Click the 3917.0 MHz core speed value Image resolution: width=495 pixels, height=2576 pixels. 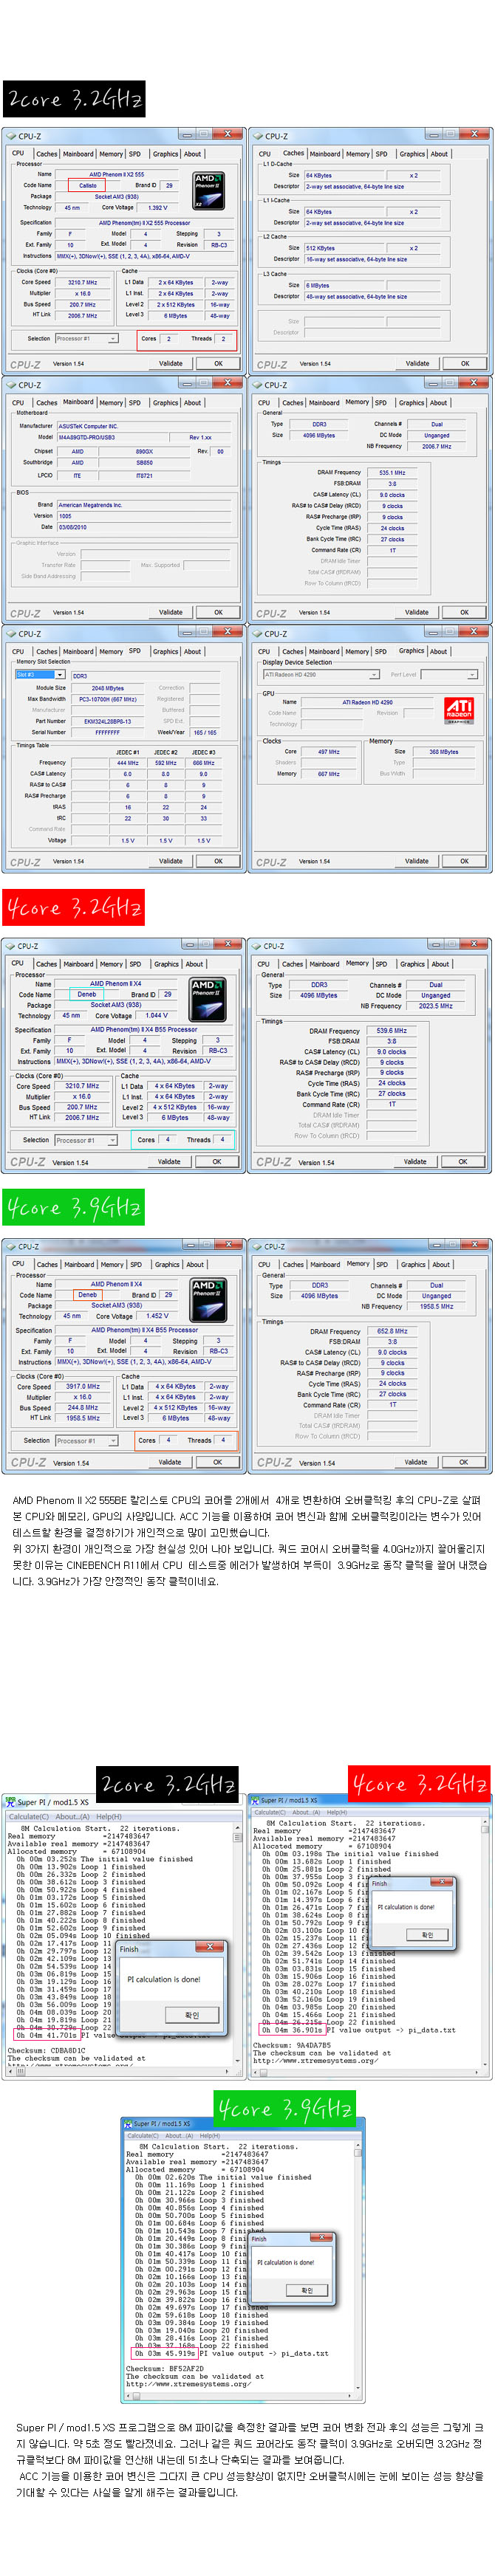coord(82,1388)
